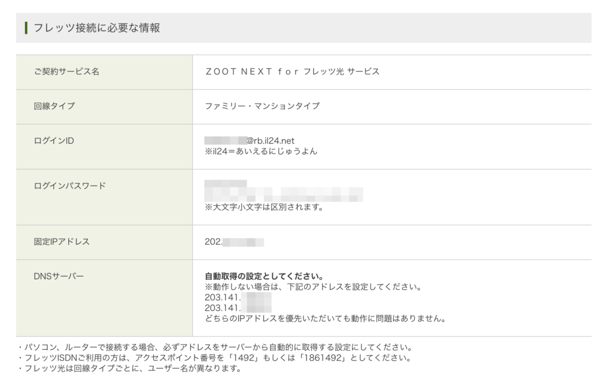The width and height of the screenshot is (613, 389).
Task: Click the フレッツ接続に必要な情報 heading
Action: click(96, 28)
